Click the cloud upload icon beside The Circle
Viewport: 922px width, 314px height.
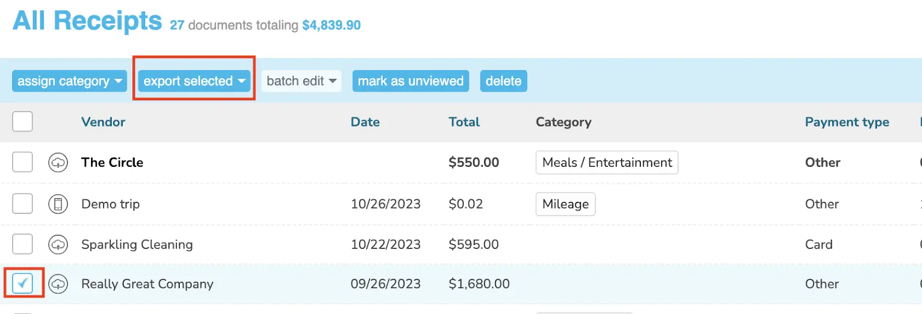[x=58, y=163]
